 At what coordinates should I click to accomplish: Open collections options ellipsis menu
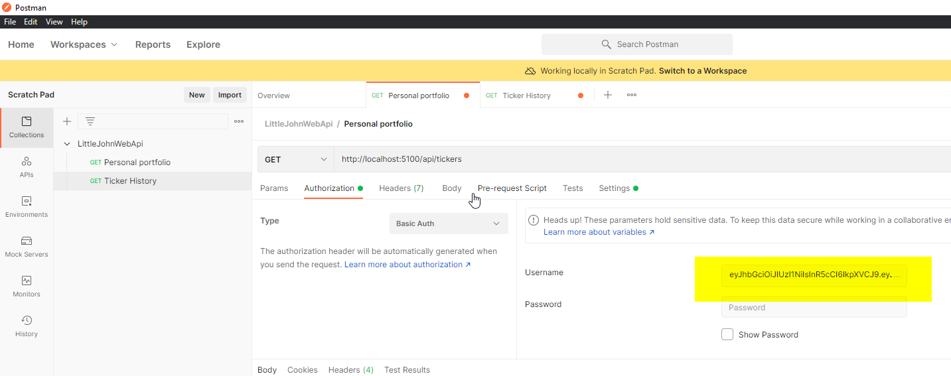coord(239,121)
